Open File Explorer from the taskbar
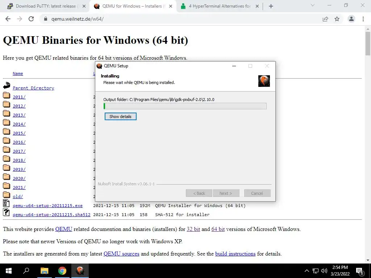Viewport: 371px width, 278px height. [x=44, y=271]
